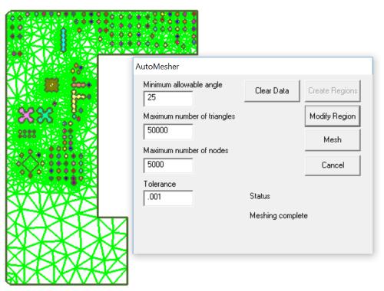Open the Modify Region option

point(333,116)
